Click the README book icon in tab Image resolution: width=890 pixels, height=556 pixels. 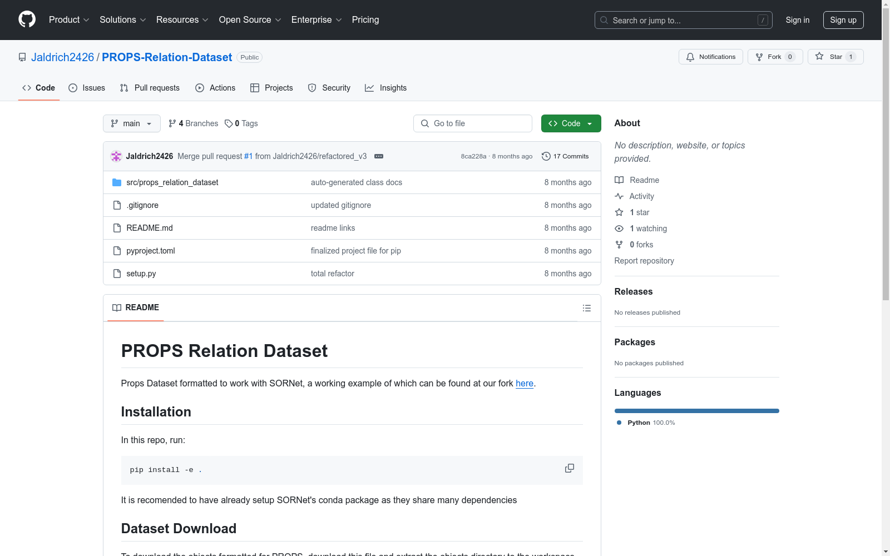coord(117,307)
